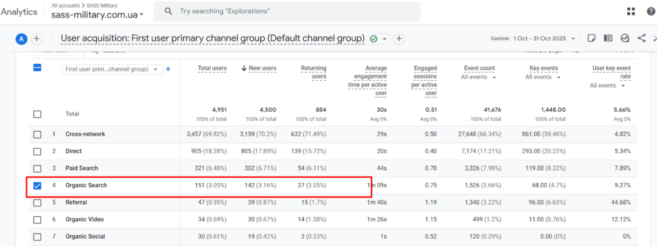The height and width of the screenshot is (247, 657).
Task: Click the Direct channel name
Action: tap(74, 151)
